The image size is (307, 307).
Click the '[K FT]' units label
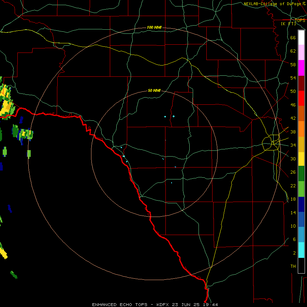click(x=288, y=24)
